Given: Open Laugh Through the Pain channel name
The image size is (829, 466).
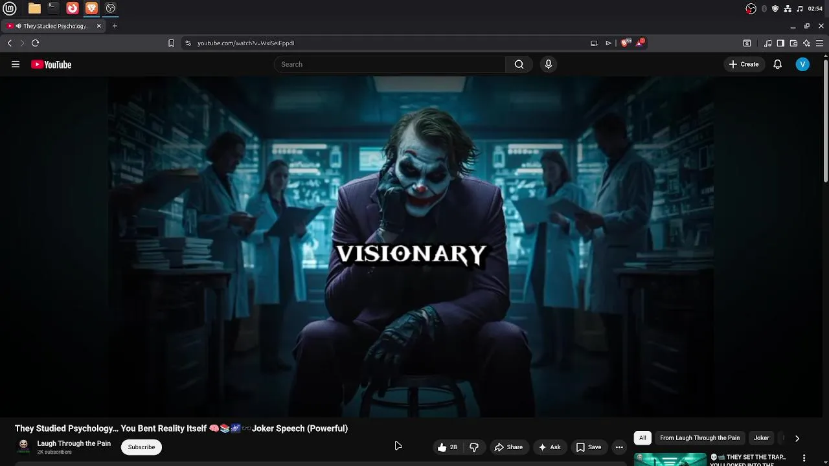Looking at the screenshot, I should pos(74,443).
